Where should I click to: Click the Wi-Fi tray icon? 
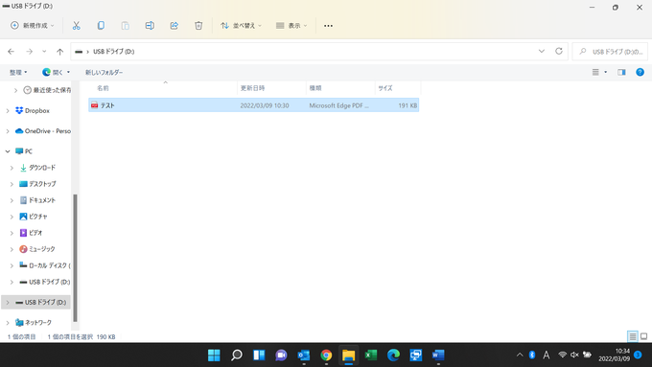(x=562, y=355)
